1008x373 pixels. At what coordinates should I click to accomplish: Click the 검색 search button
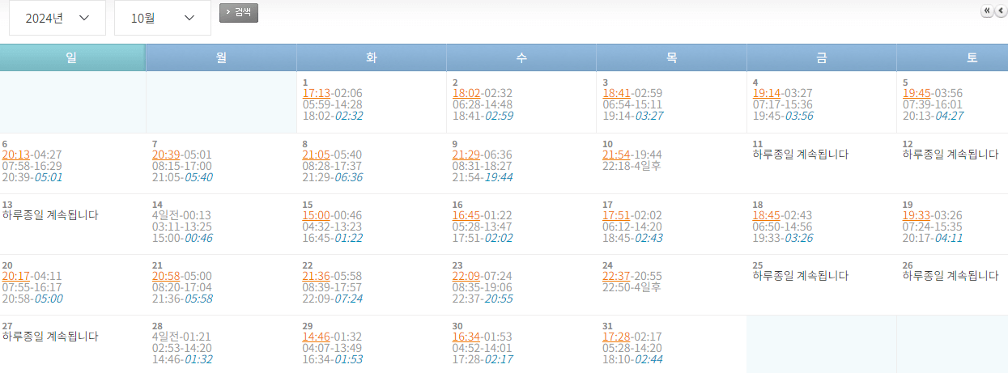[x=239, y=12]
